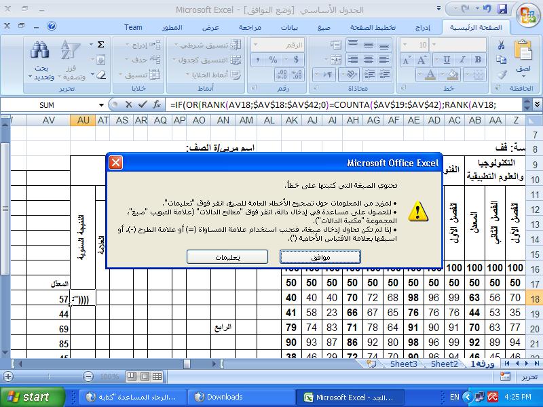Click the round Office button
Screen dimensions: 543x407
point(527,15)
